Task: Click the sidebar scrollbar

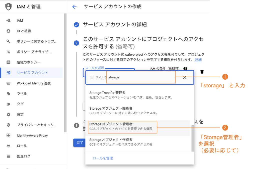Action: click(65, 73)
